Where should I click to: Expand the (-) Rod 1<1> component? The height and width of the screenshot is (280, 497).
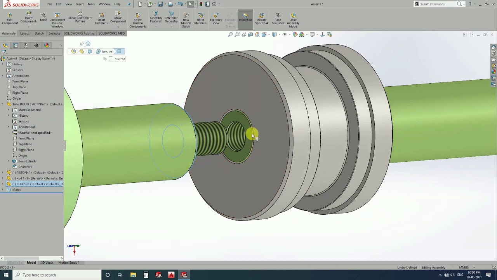pyautogui.click(x=3, y=178)
